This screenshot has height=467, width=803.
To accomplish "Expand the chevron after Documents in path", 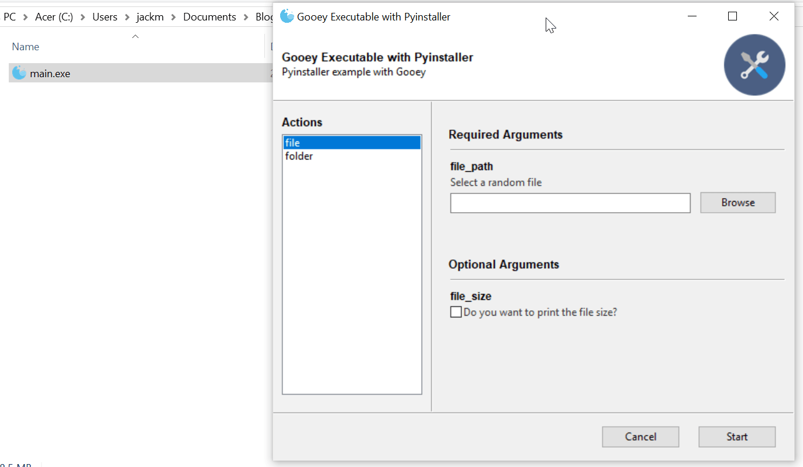I will coord(246,17).
